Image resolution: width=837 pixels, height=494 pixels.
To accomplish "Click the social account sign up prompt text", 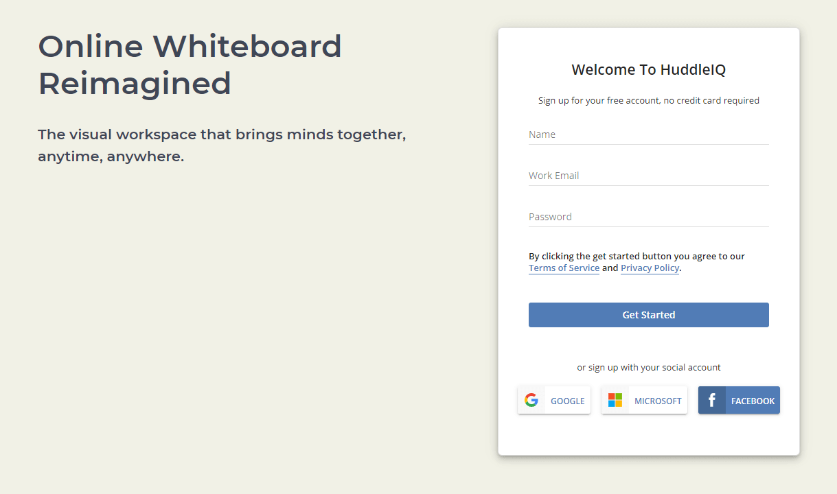I will click(x=648, y=367).
